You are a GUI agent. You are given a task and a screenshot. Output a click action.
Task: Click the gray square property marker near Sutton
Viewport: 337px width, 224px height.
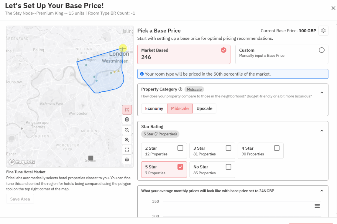91,158
